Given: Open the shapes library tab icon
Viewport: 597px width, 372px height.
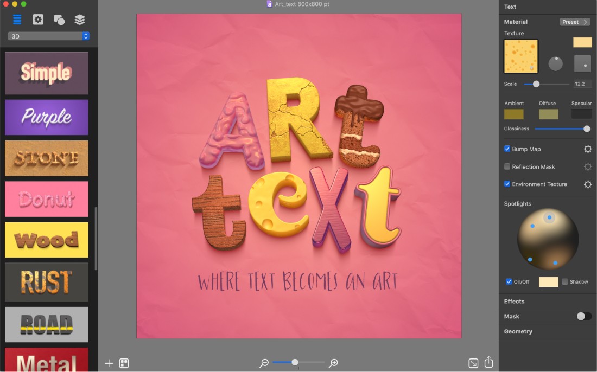Looking at the screenshot, I should point(59,20).
